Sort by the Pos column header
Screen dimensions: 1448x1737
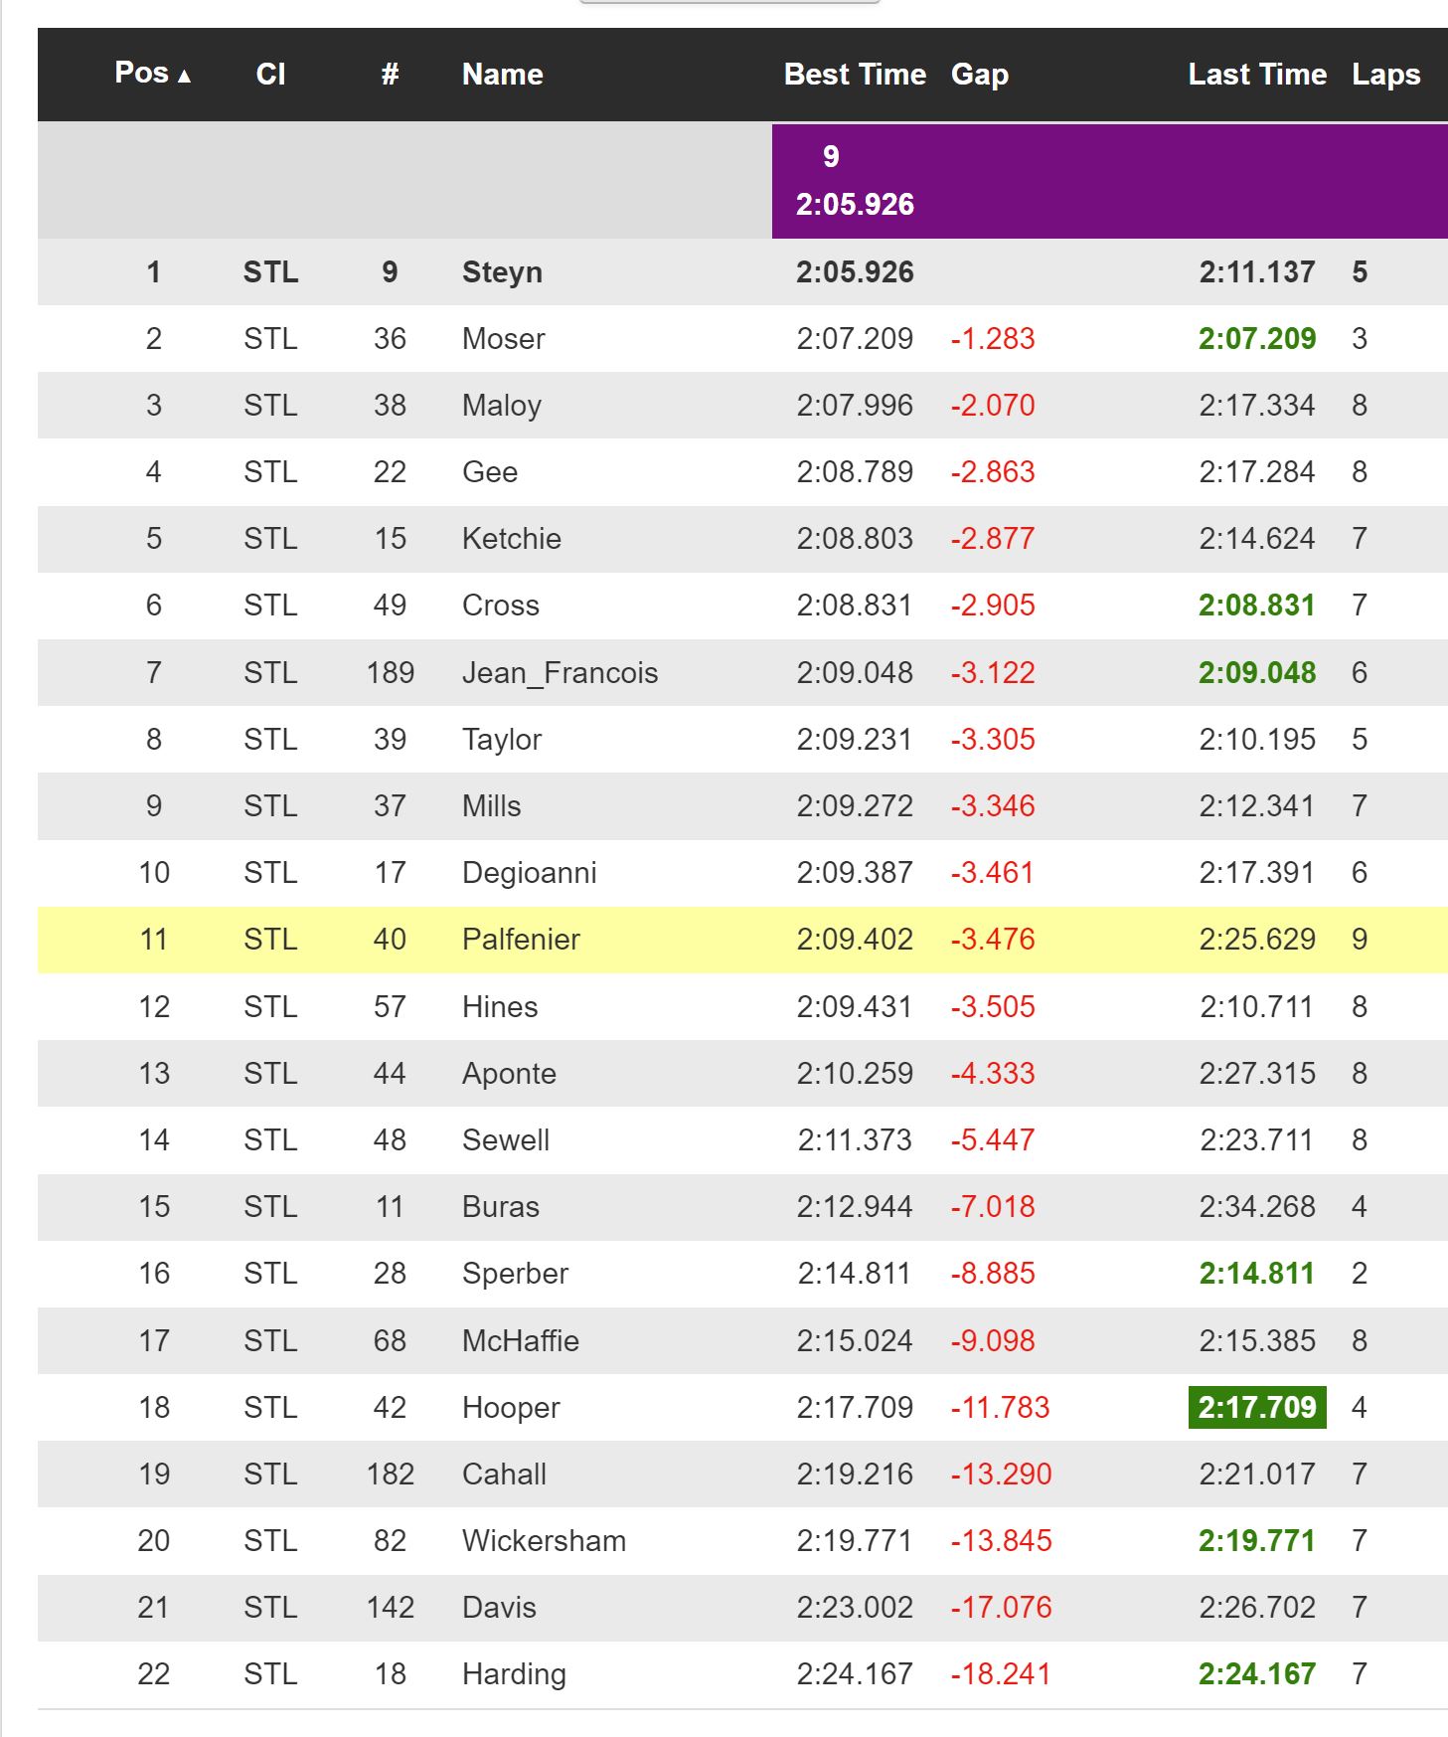click(152, 74)
